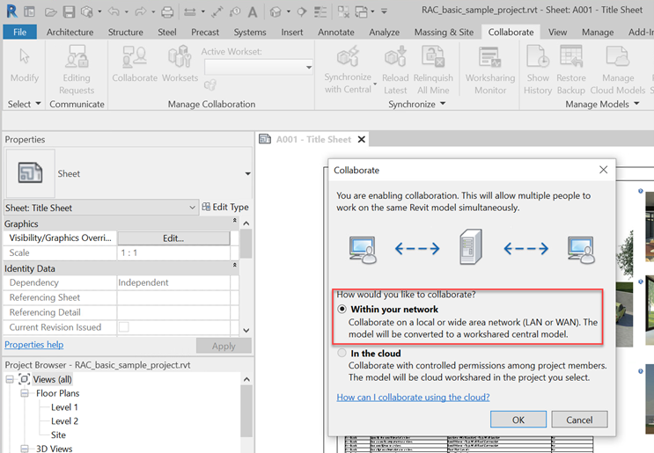Switch to the Massing & Site tab

pyautogui.click(x=444, y=32)
